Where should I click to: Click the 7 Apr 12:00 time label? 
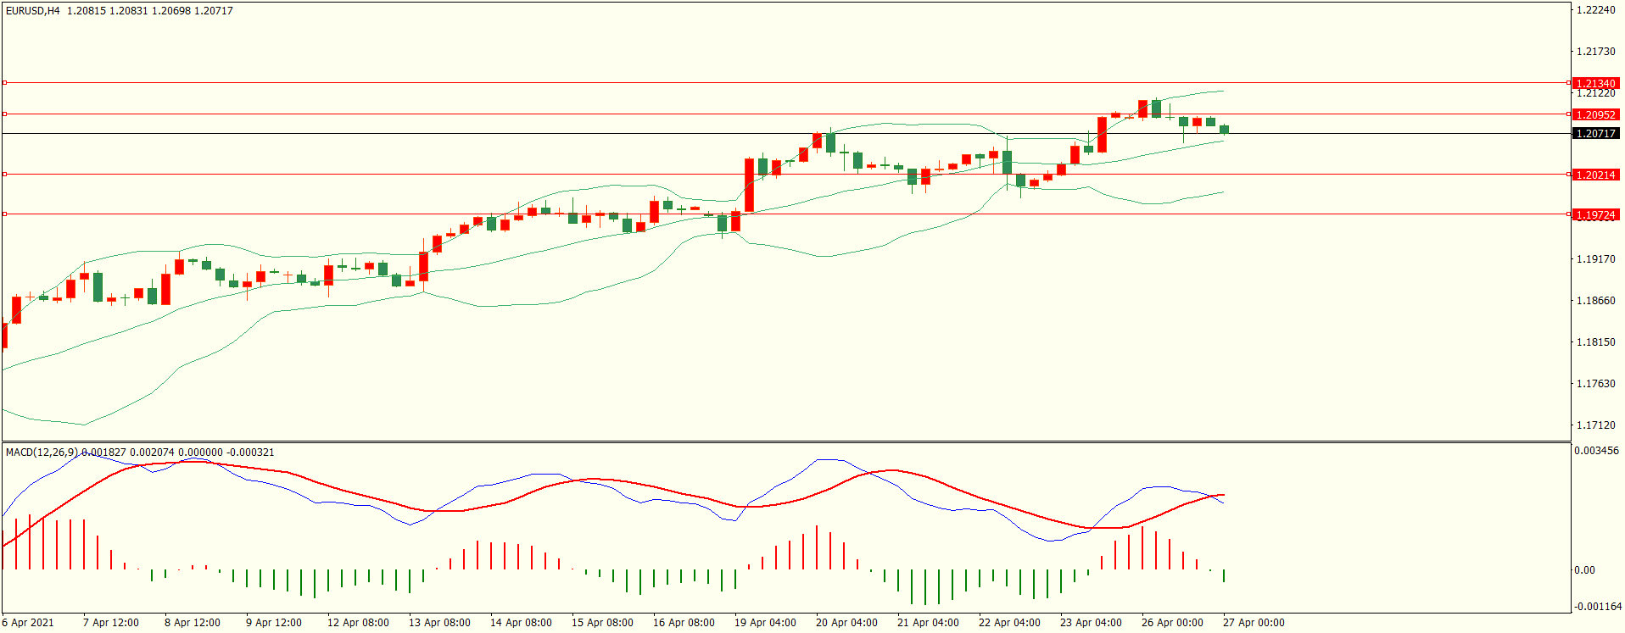click(111, 623)
